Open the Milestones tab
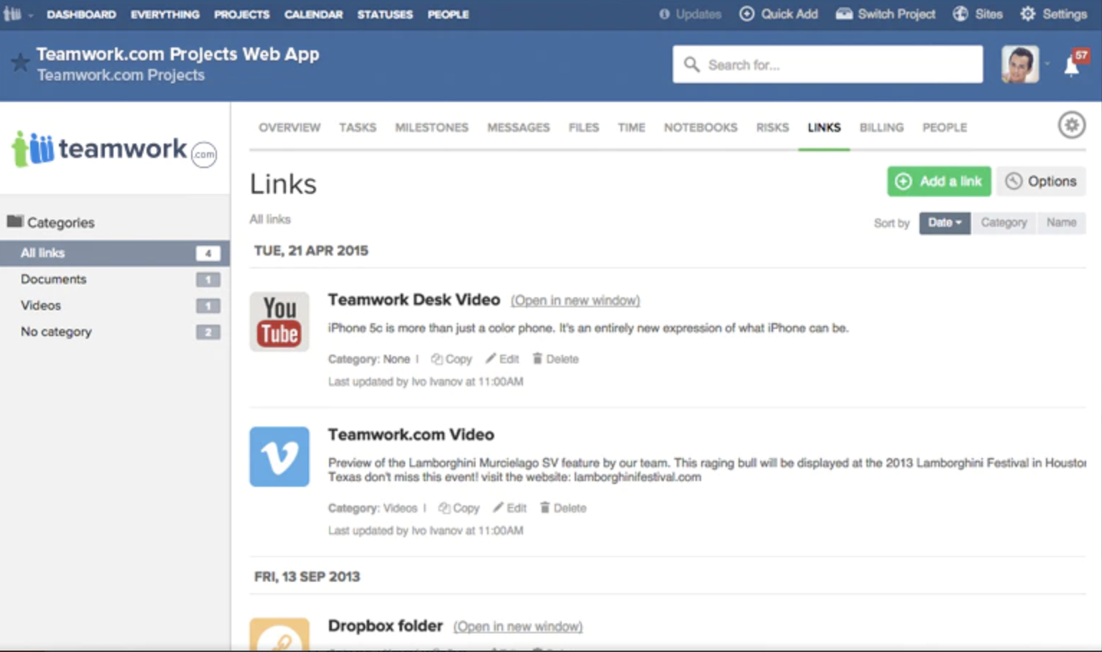 pos(432,128)
